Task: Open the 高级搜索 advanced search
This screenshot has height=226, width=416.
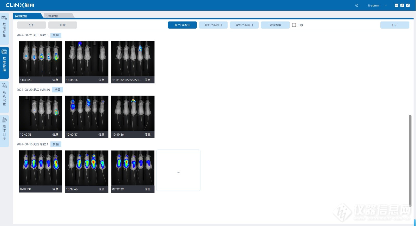Action: [x=275, y=25]
